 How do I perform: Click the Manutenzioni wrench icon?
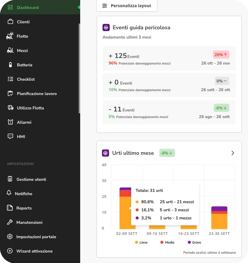click(10, 222)
